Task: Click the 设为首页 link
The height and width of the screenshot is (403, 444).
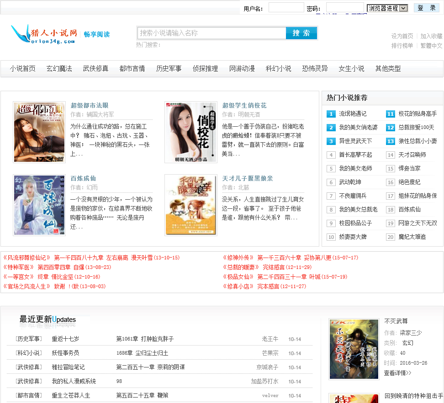Action: 402,36
